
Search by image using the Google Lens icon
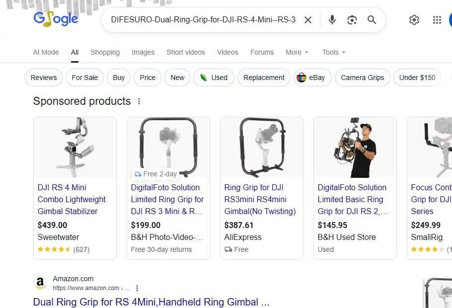point(352,19)
